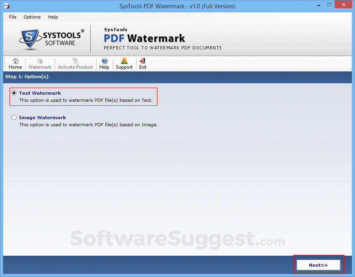Contact Support via the toolbar icon
This screenshot has height=277, width=355.
(124, 64)
